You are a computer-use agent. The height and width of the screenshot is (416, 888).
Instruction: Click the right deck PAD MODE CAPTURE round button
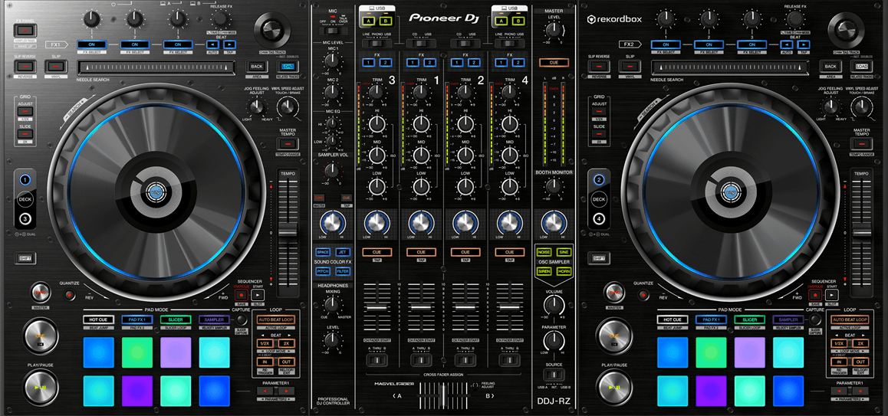[x=815, y=319]
